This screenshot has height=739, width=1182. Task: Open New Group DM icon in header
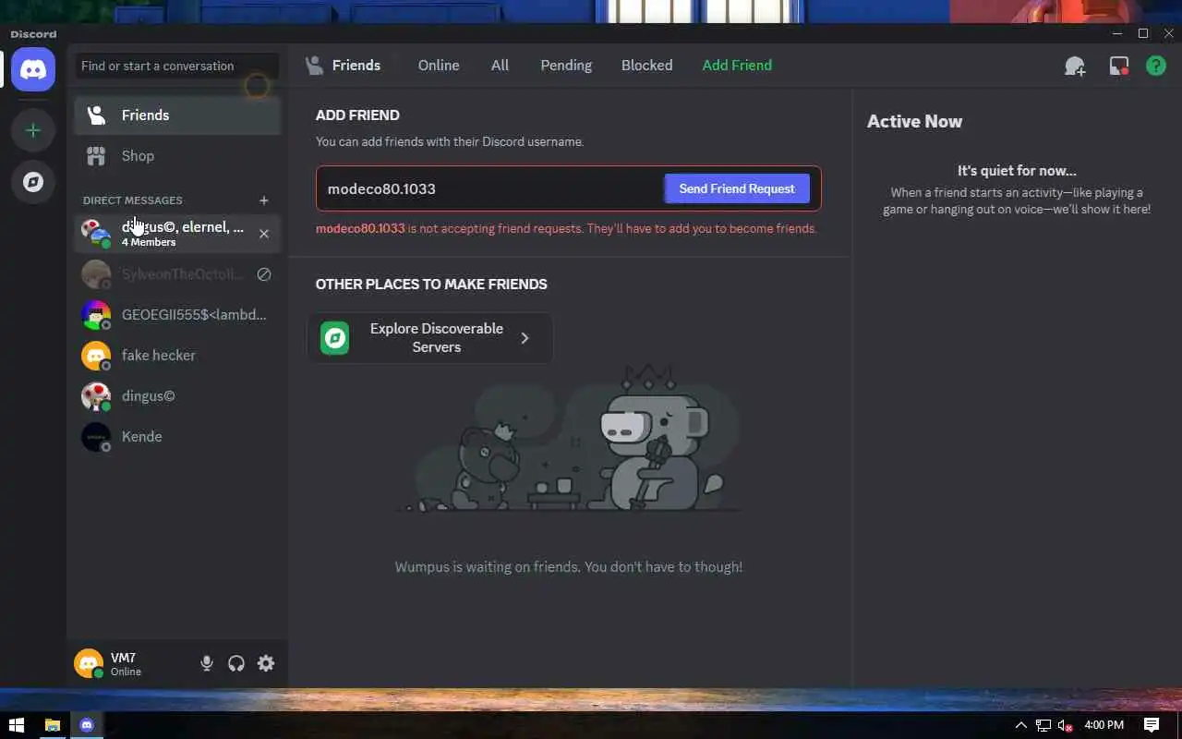(x=1075, y=66)
